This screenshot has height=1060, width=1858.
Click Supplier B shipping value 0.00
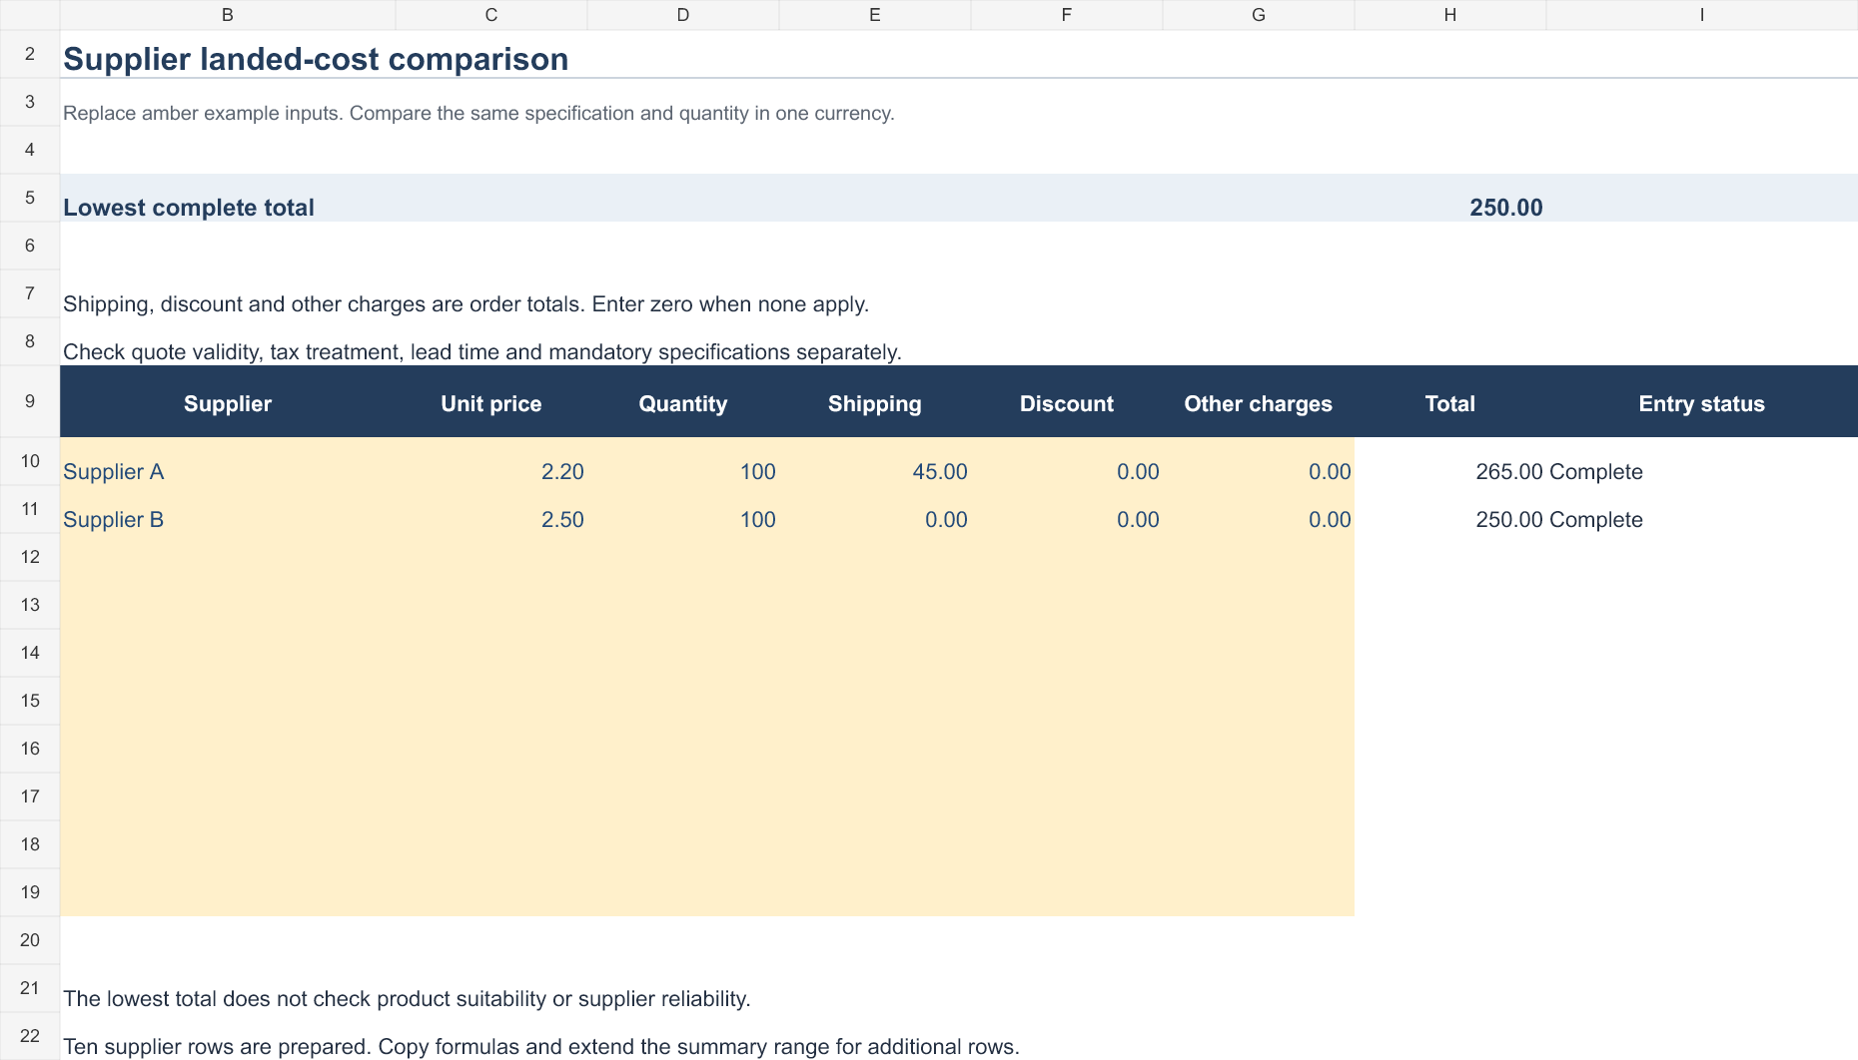[x=875, y=509]
